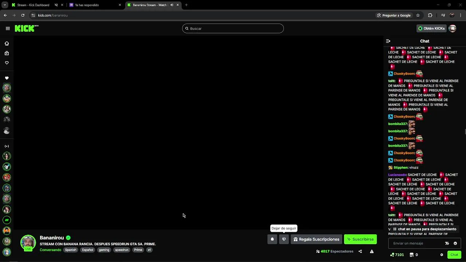Screen dimensions: 466x262
Task: Open Lucianoxdx username in chat
Action: pos(397,175)
